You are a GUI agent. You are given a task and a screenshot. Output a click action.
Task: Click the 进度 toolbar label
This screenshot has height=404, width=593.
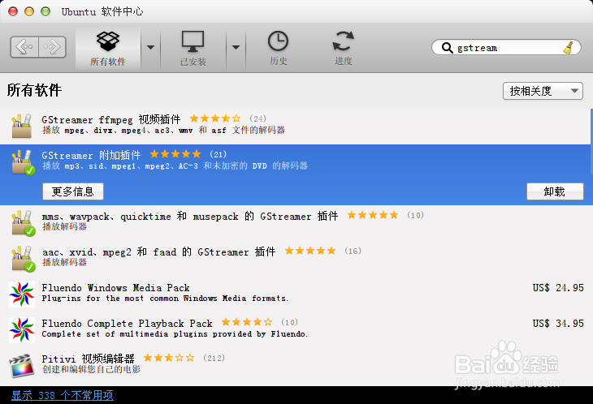click(x=344, y=61)
